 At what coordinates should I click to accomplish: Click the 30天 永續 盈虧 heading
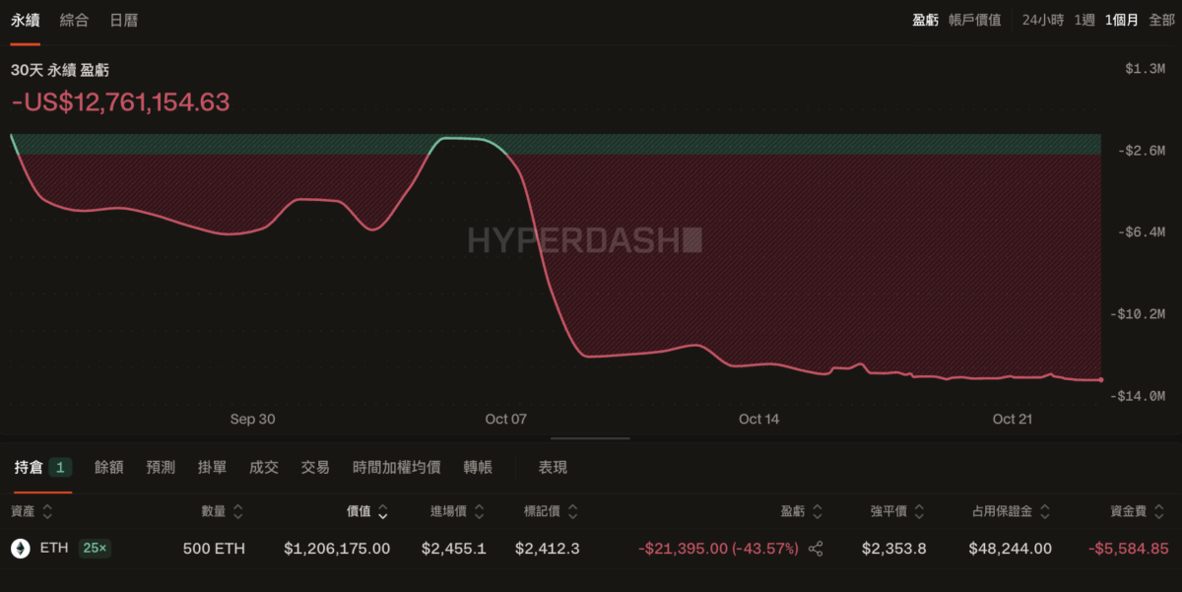[x=59, y=71]
